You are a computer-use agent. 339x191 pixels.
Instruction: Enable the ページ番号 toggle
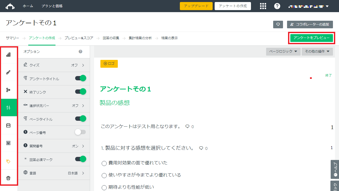pos(80,132)
